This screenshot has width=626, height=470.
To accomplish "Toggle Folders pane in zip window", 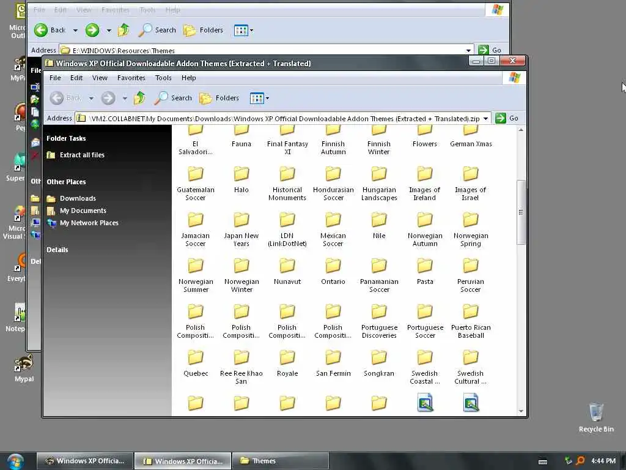I will coord(219,98).
